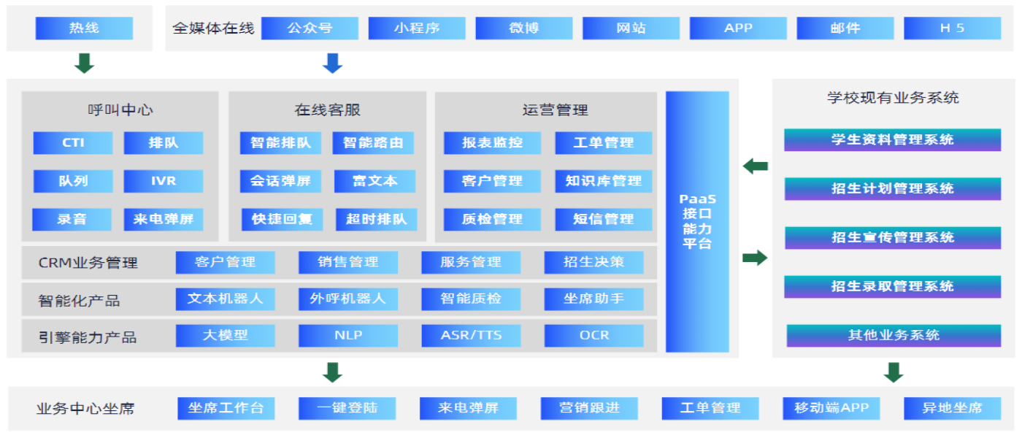Click the right-pointing green arrow beside PaaS
Image resolution: width=1022 pixels, height=438 pixels.
pos(755,258)
